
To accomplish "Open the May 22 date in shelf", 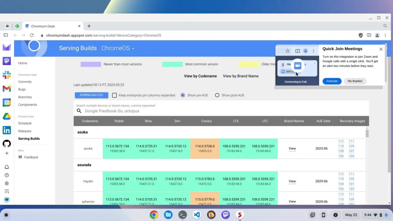I will 351,215.
